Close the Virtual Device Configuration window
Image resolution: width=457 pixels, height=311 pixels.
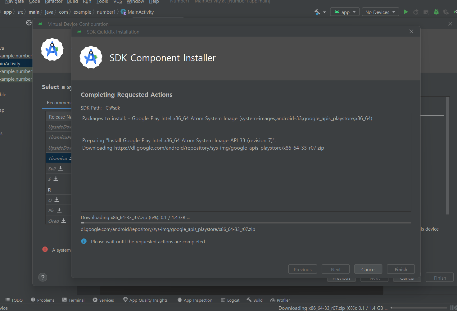pos(450,24)
